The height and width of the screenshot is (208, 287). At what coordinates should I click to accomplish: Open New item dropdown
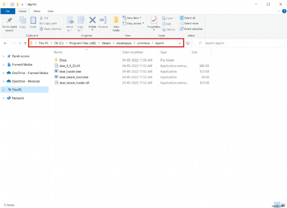tap(132, 18)
